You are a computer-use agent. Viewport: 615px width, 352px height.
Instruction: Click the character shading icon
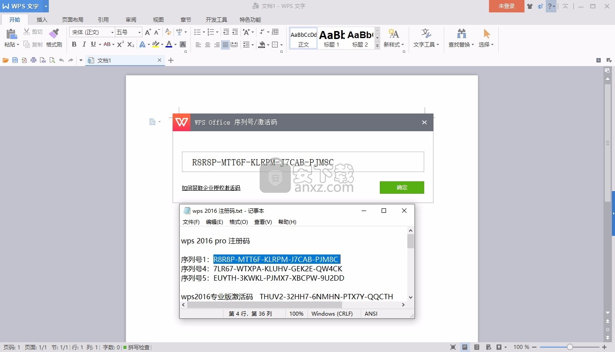coord(183,44)
